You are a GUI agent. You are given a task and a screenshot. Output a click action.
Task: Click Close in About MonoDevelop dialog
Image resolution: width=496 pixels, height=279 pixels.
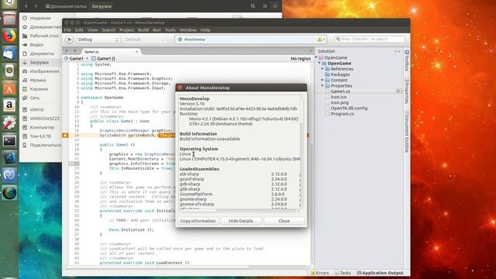[x=284, y=221]
